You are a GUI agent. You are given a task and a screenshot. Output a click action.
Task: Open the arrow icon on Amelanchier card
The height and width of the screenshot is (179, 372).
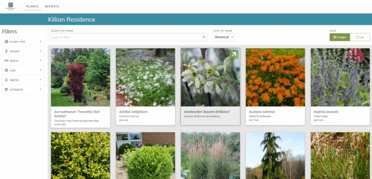point(233,55)
